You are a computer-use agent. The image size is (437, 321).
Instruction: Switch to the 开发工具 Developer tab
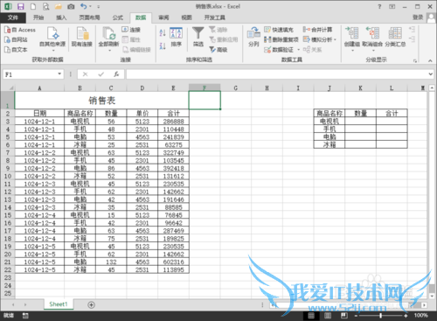tap(214, 17)
